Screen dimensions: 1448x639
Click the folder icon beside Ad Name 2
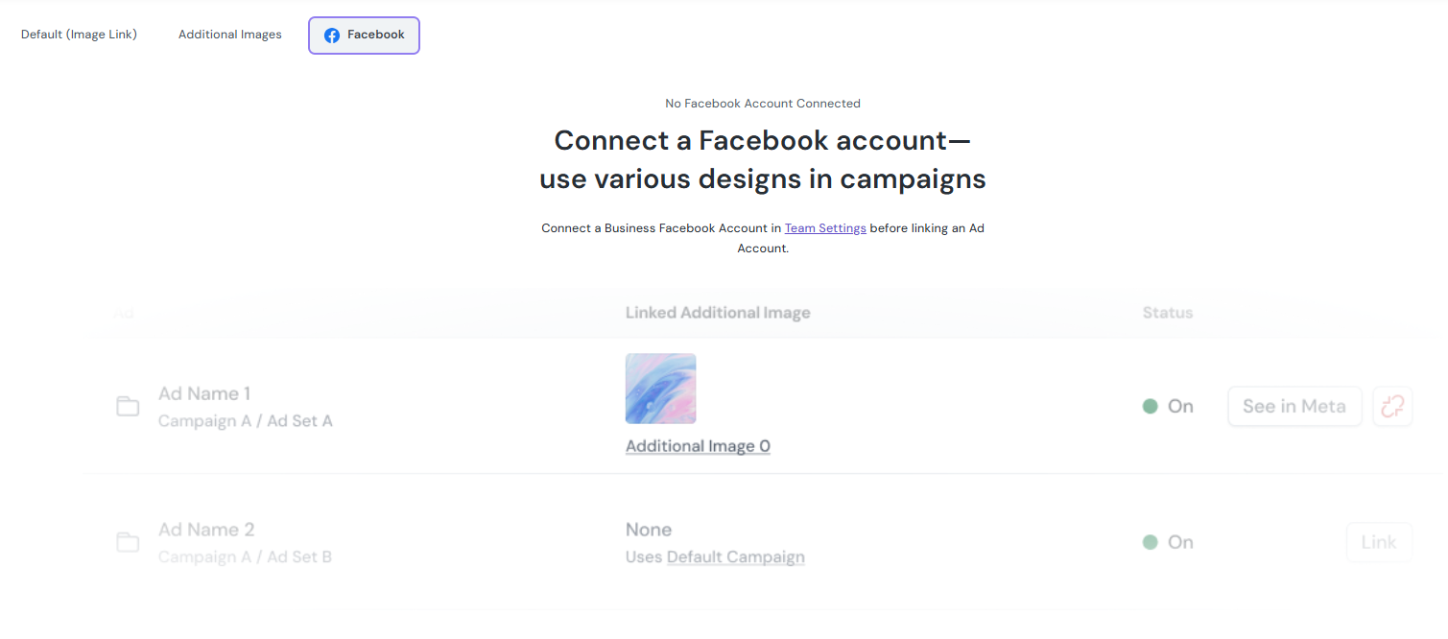click(128, 543)
